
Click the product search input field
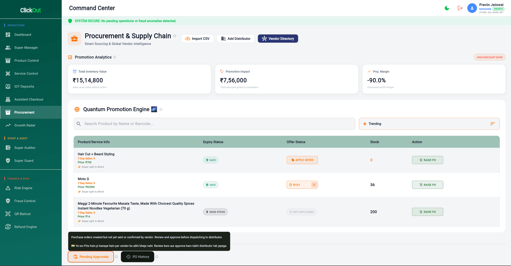214,124
